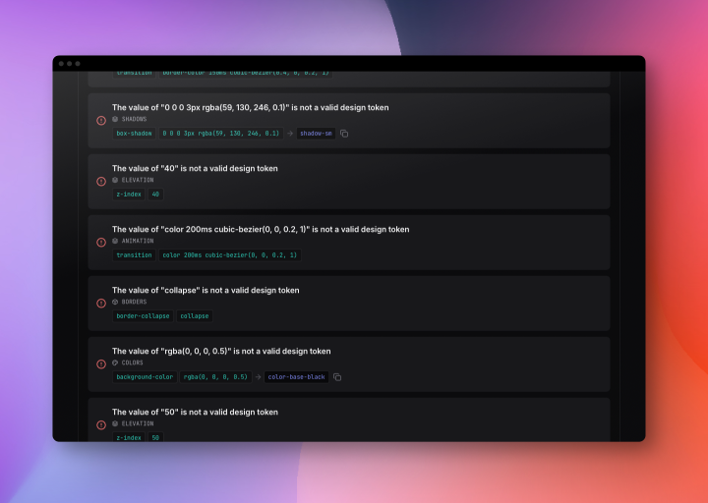Screen dimensions: 708x503
Task: Click the error icon beside the box-shadow warning
Action: 101,121
